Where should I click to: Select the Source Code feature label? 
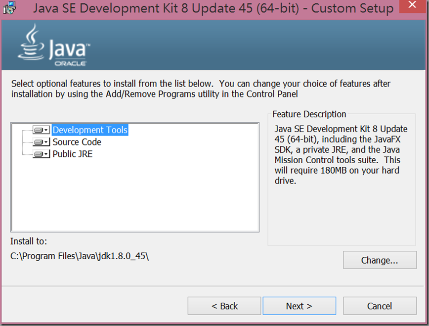click(x=77, y=142)
